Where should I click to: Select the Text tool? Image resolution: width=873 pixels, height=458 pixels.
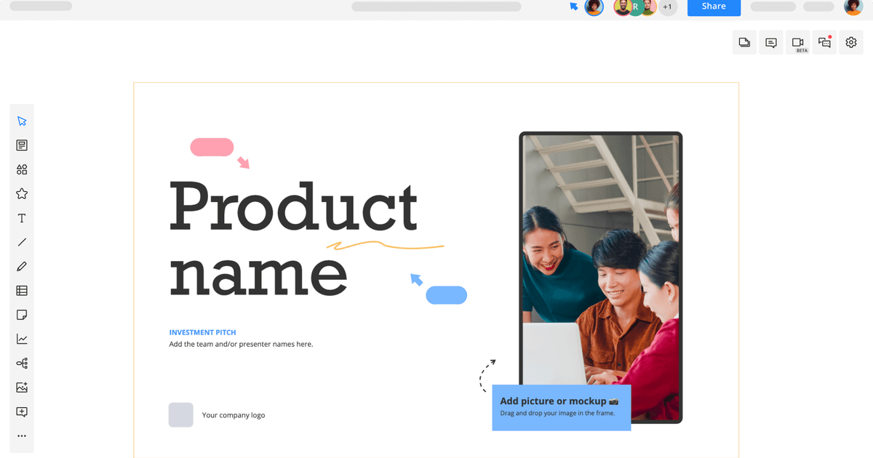click(22, 218)
